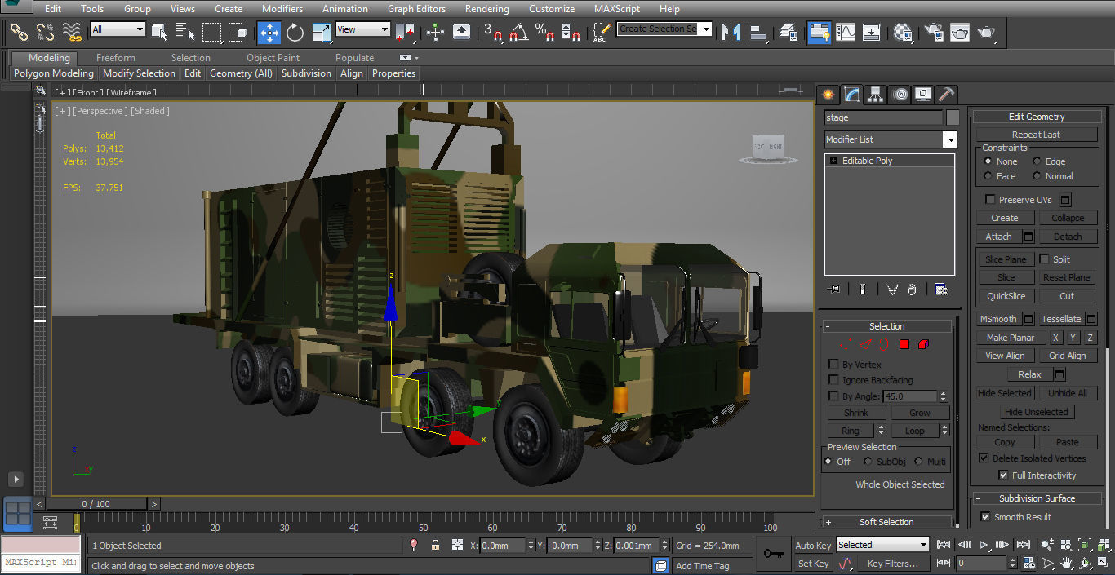1115x575 pixels.
Task: Select the Edge constraint radio
Action: (x=1037, y=161)
